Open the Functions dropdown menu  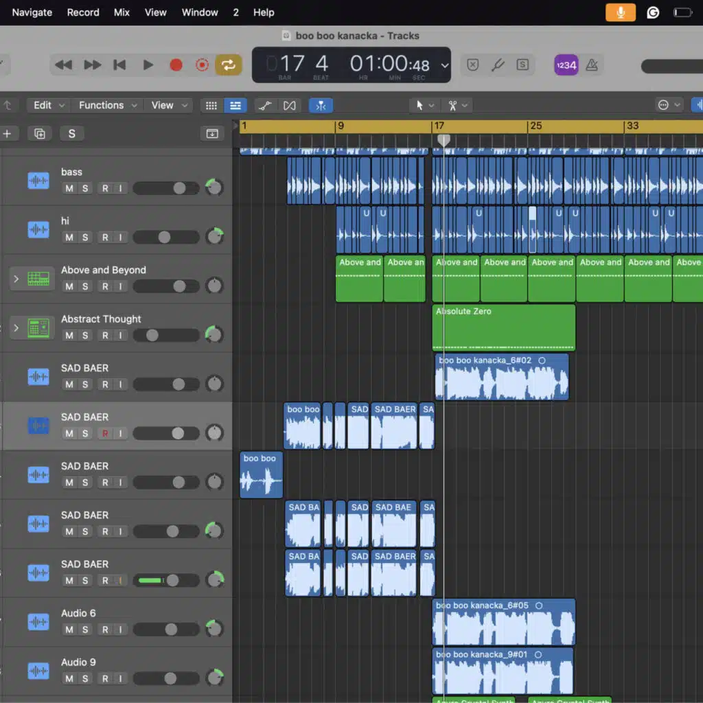(108, 105)
